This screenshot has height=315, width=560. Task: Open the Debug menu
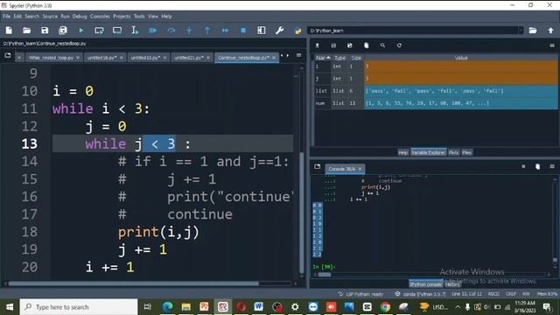point(80,17)
